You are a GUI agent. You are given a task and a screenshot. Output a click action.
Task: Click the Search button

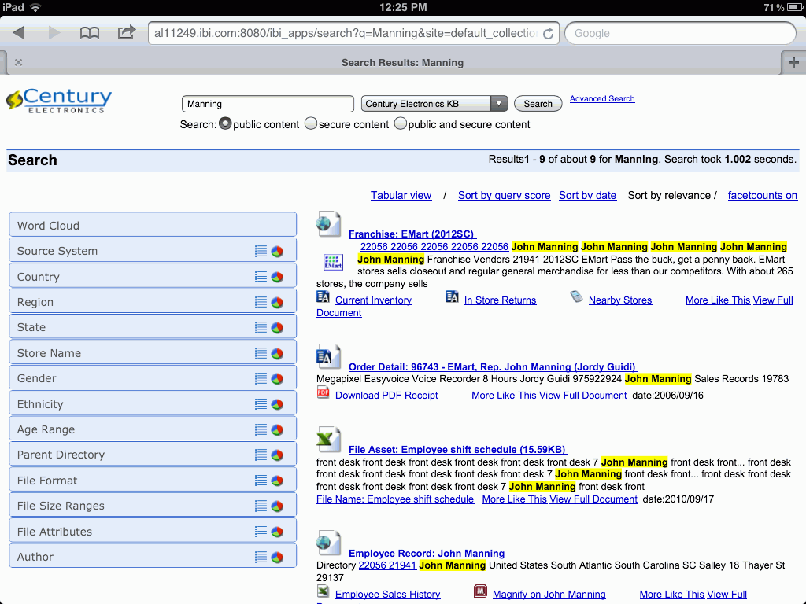pos(538,104)
